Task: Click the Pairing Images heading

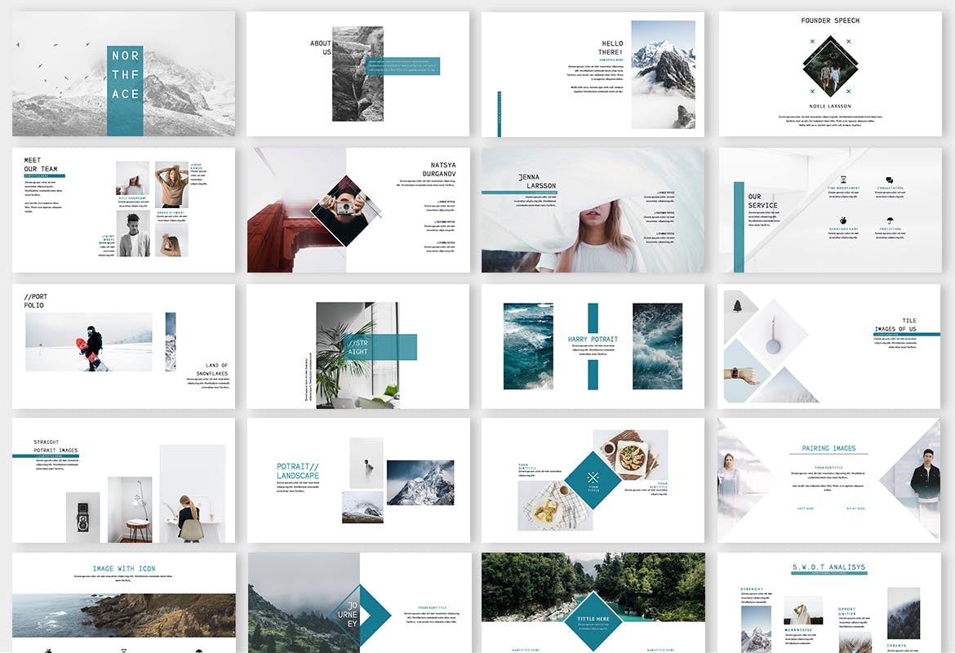Action: click(828, 448)
